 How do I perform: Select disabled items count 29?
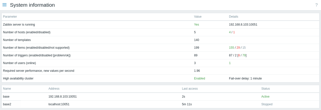(x=238, y=48)
